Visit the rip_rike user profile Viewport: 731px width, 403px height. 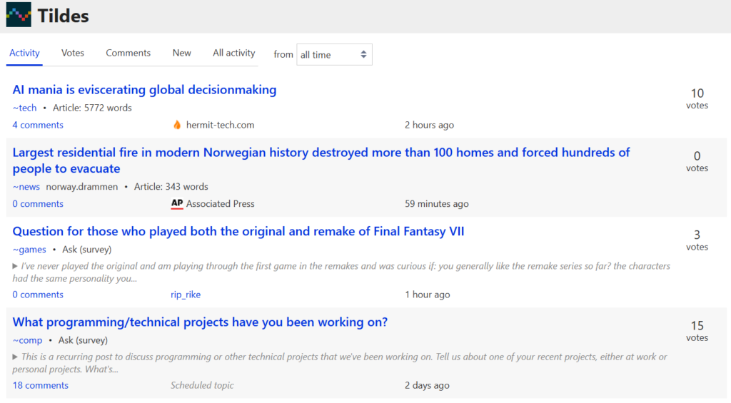pyautogui.click(x=186, y=295)
